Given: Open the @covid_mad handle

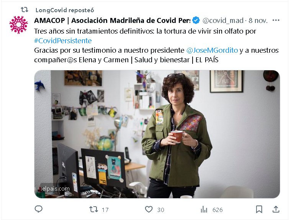Looking at the screenshot, I should pos(223,21).
